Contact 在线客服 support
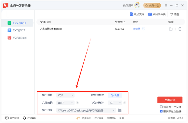The image size is (188, 123). coord(32,118)
